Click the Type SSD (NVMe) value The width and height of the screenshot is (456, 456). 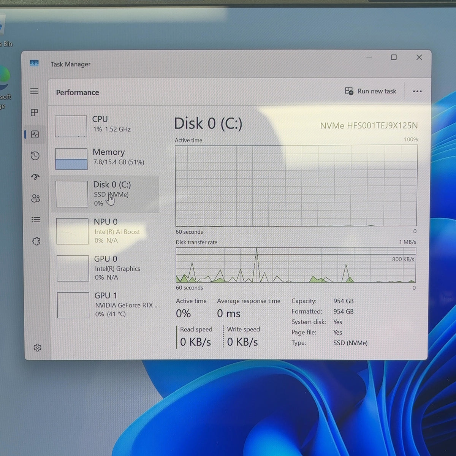coord(350,343)
